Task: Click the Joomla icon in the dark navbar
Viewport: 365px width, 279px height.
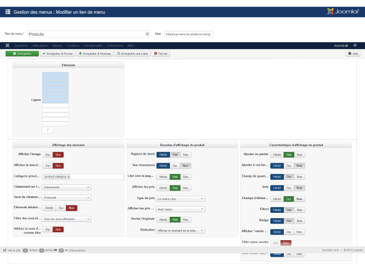Action: click(7, 46)
